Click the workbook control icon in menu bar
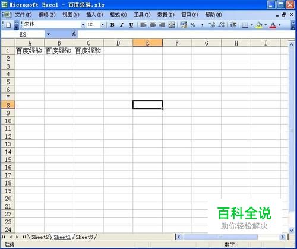297x249 pixels. click(x=7, y=15)
